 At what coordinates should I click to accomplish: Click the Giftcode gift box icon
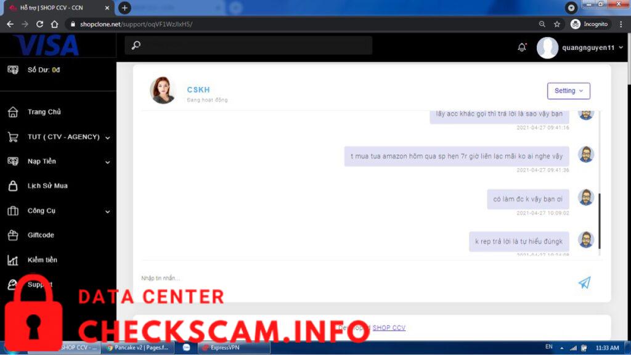(x=13, y=235)
